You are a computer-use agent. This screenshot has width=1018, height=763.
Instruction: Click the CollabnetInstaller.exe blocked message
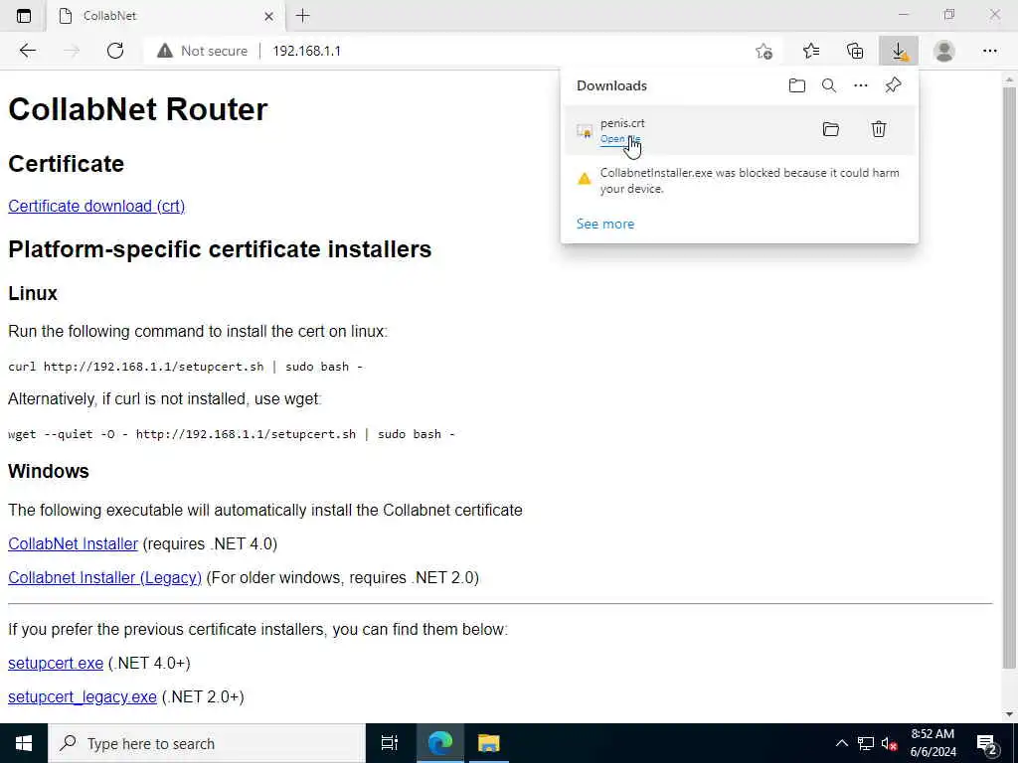click(x=750, y=181)
